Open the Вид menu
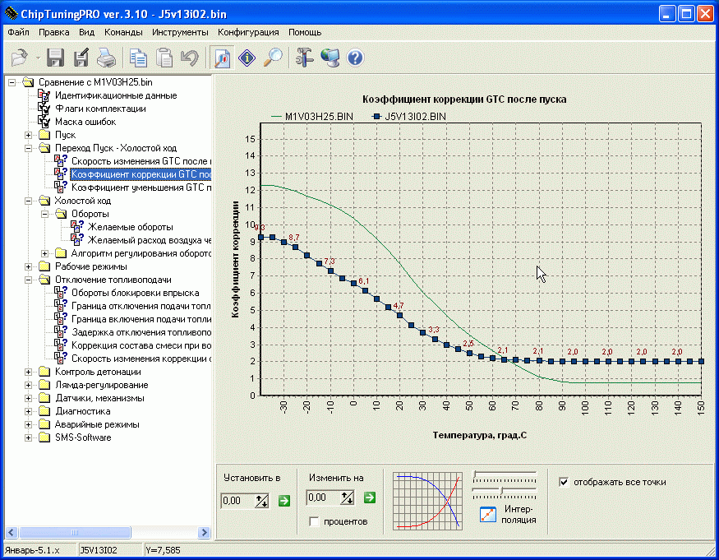The height and width of the screenshot is (560, 719). coord(86,32)
